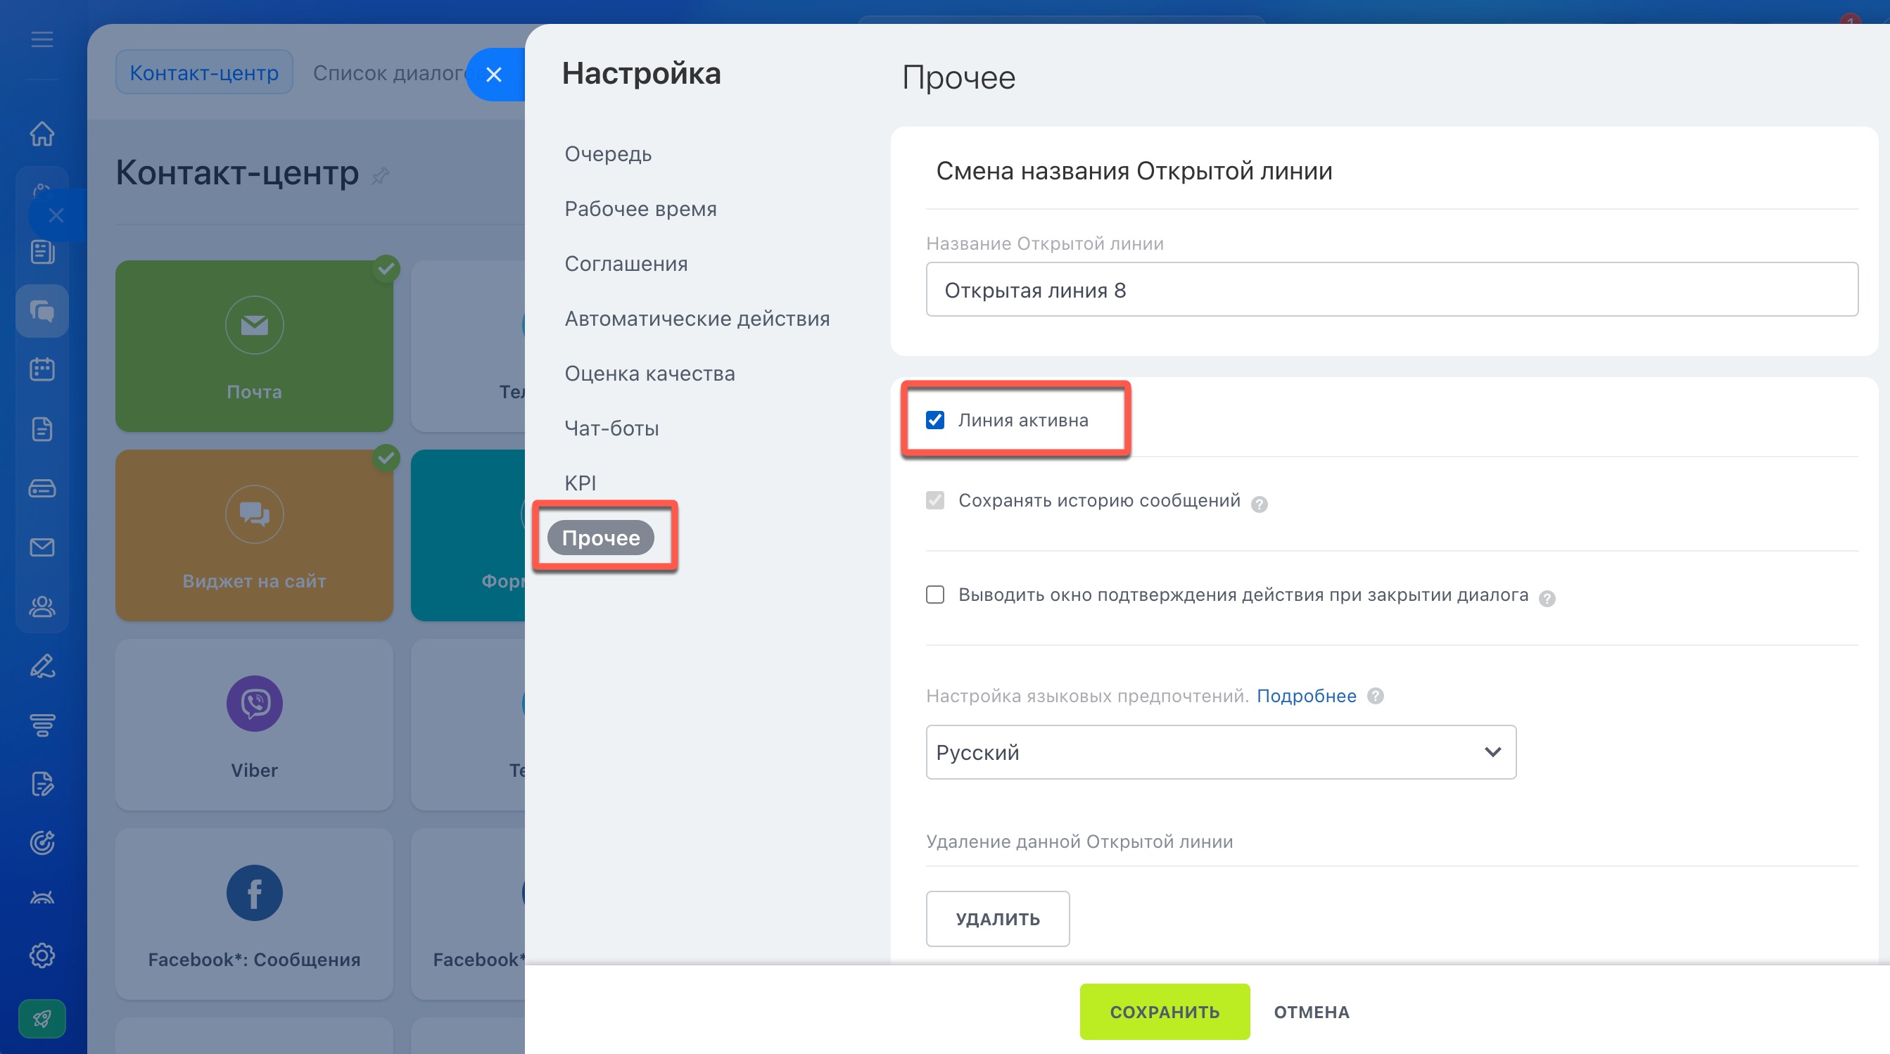
Task: Toggle Сохранять историю сообщений checkbox
Action: [x=934, y=500]
